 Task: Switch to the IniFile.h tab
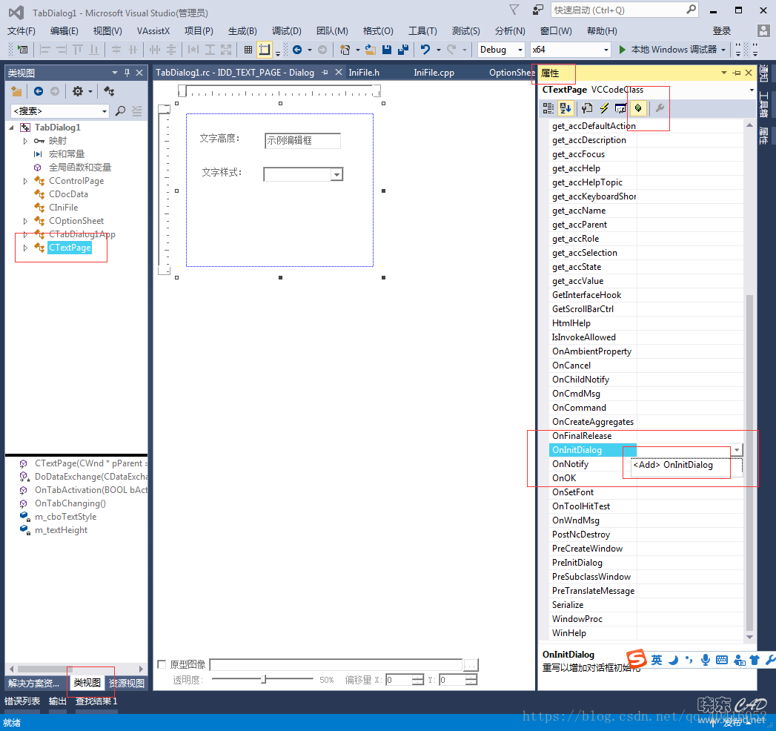pyautogui.click(x=364, y=73)
